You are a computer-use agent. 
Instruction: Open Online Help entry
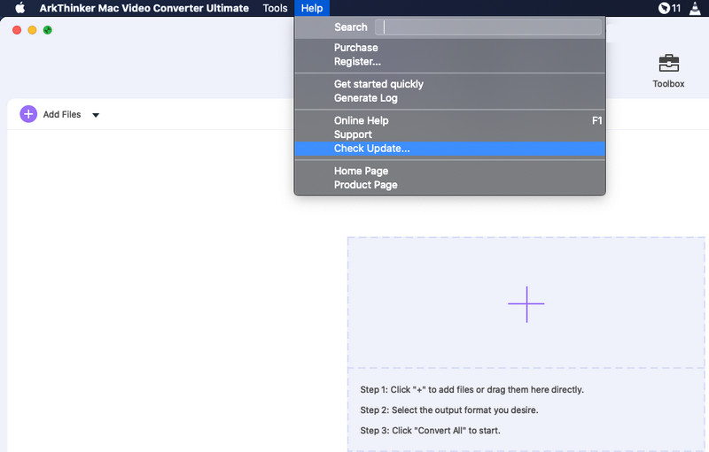(450, 120)
